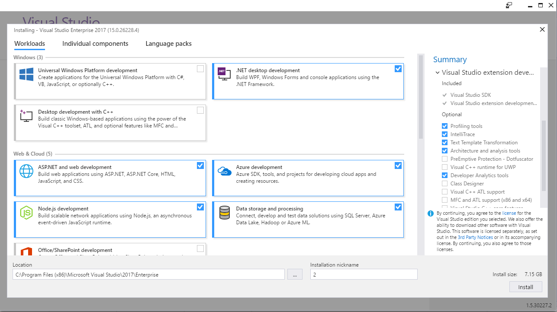Click the Azure development cloud icon

pos(224,171)
